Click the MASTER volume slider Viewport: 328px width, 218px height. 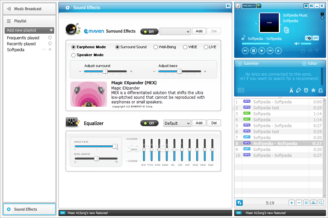(x=96, y=146)
